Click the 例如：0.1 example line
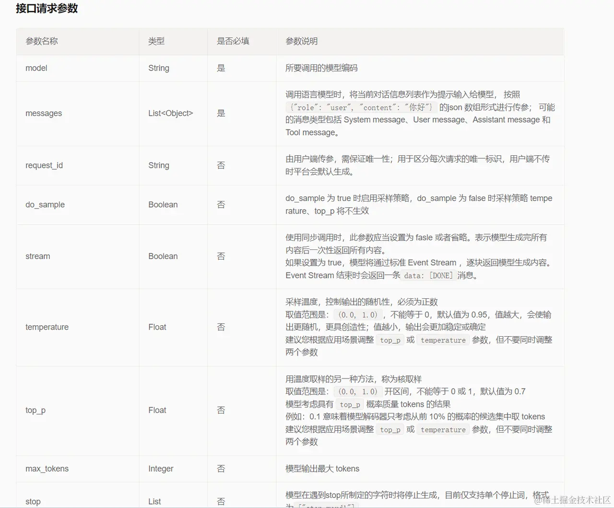Image resolution: width=614 pixels, height=508 pixels. 415,416
